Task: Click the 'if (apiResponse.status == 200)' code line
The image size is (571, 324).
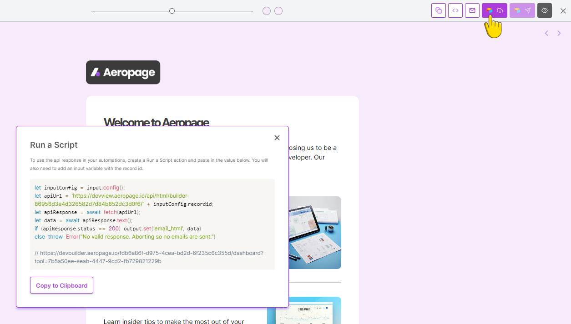Action: tap(118, 229)
